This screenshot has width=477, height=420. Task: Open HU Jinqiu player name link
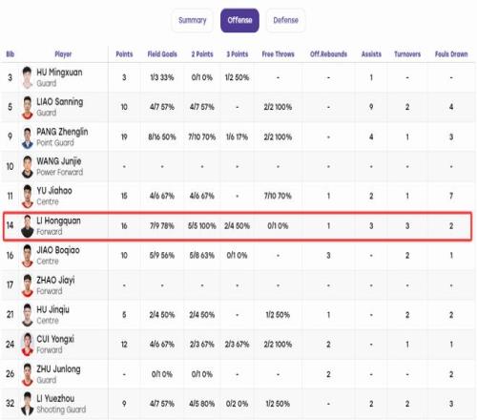pyautogui.click(x=52, y=309)
